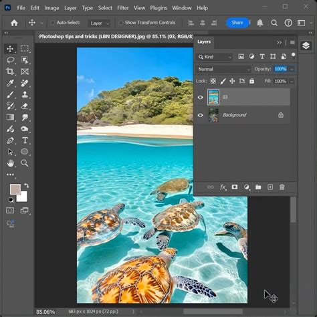
Task: Select the Move tool in toolbox
Action: (x=10, y=49)
